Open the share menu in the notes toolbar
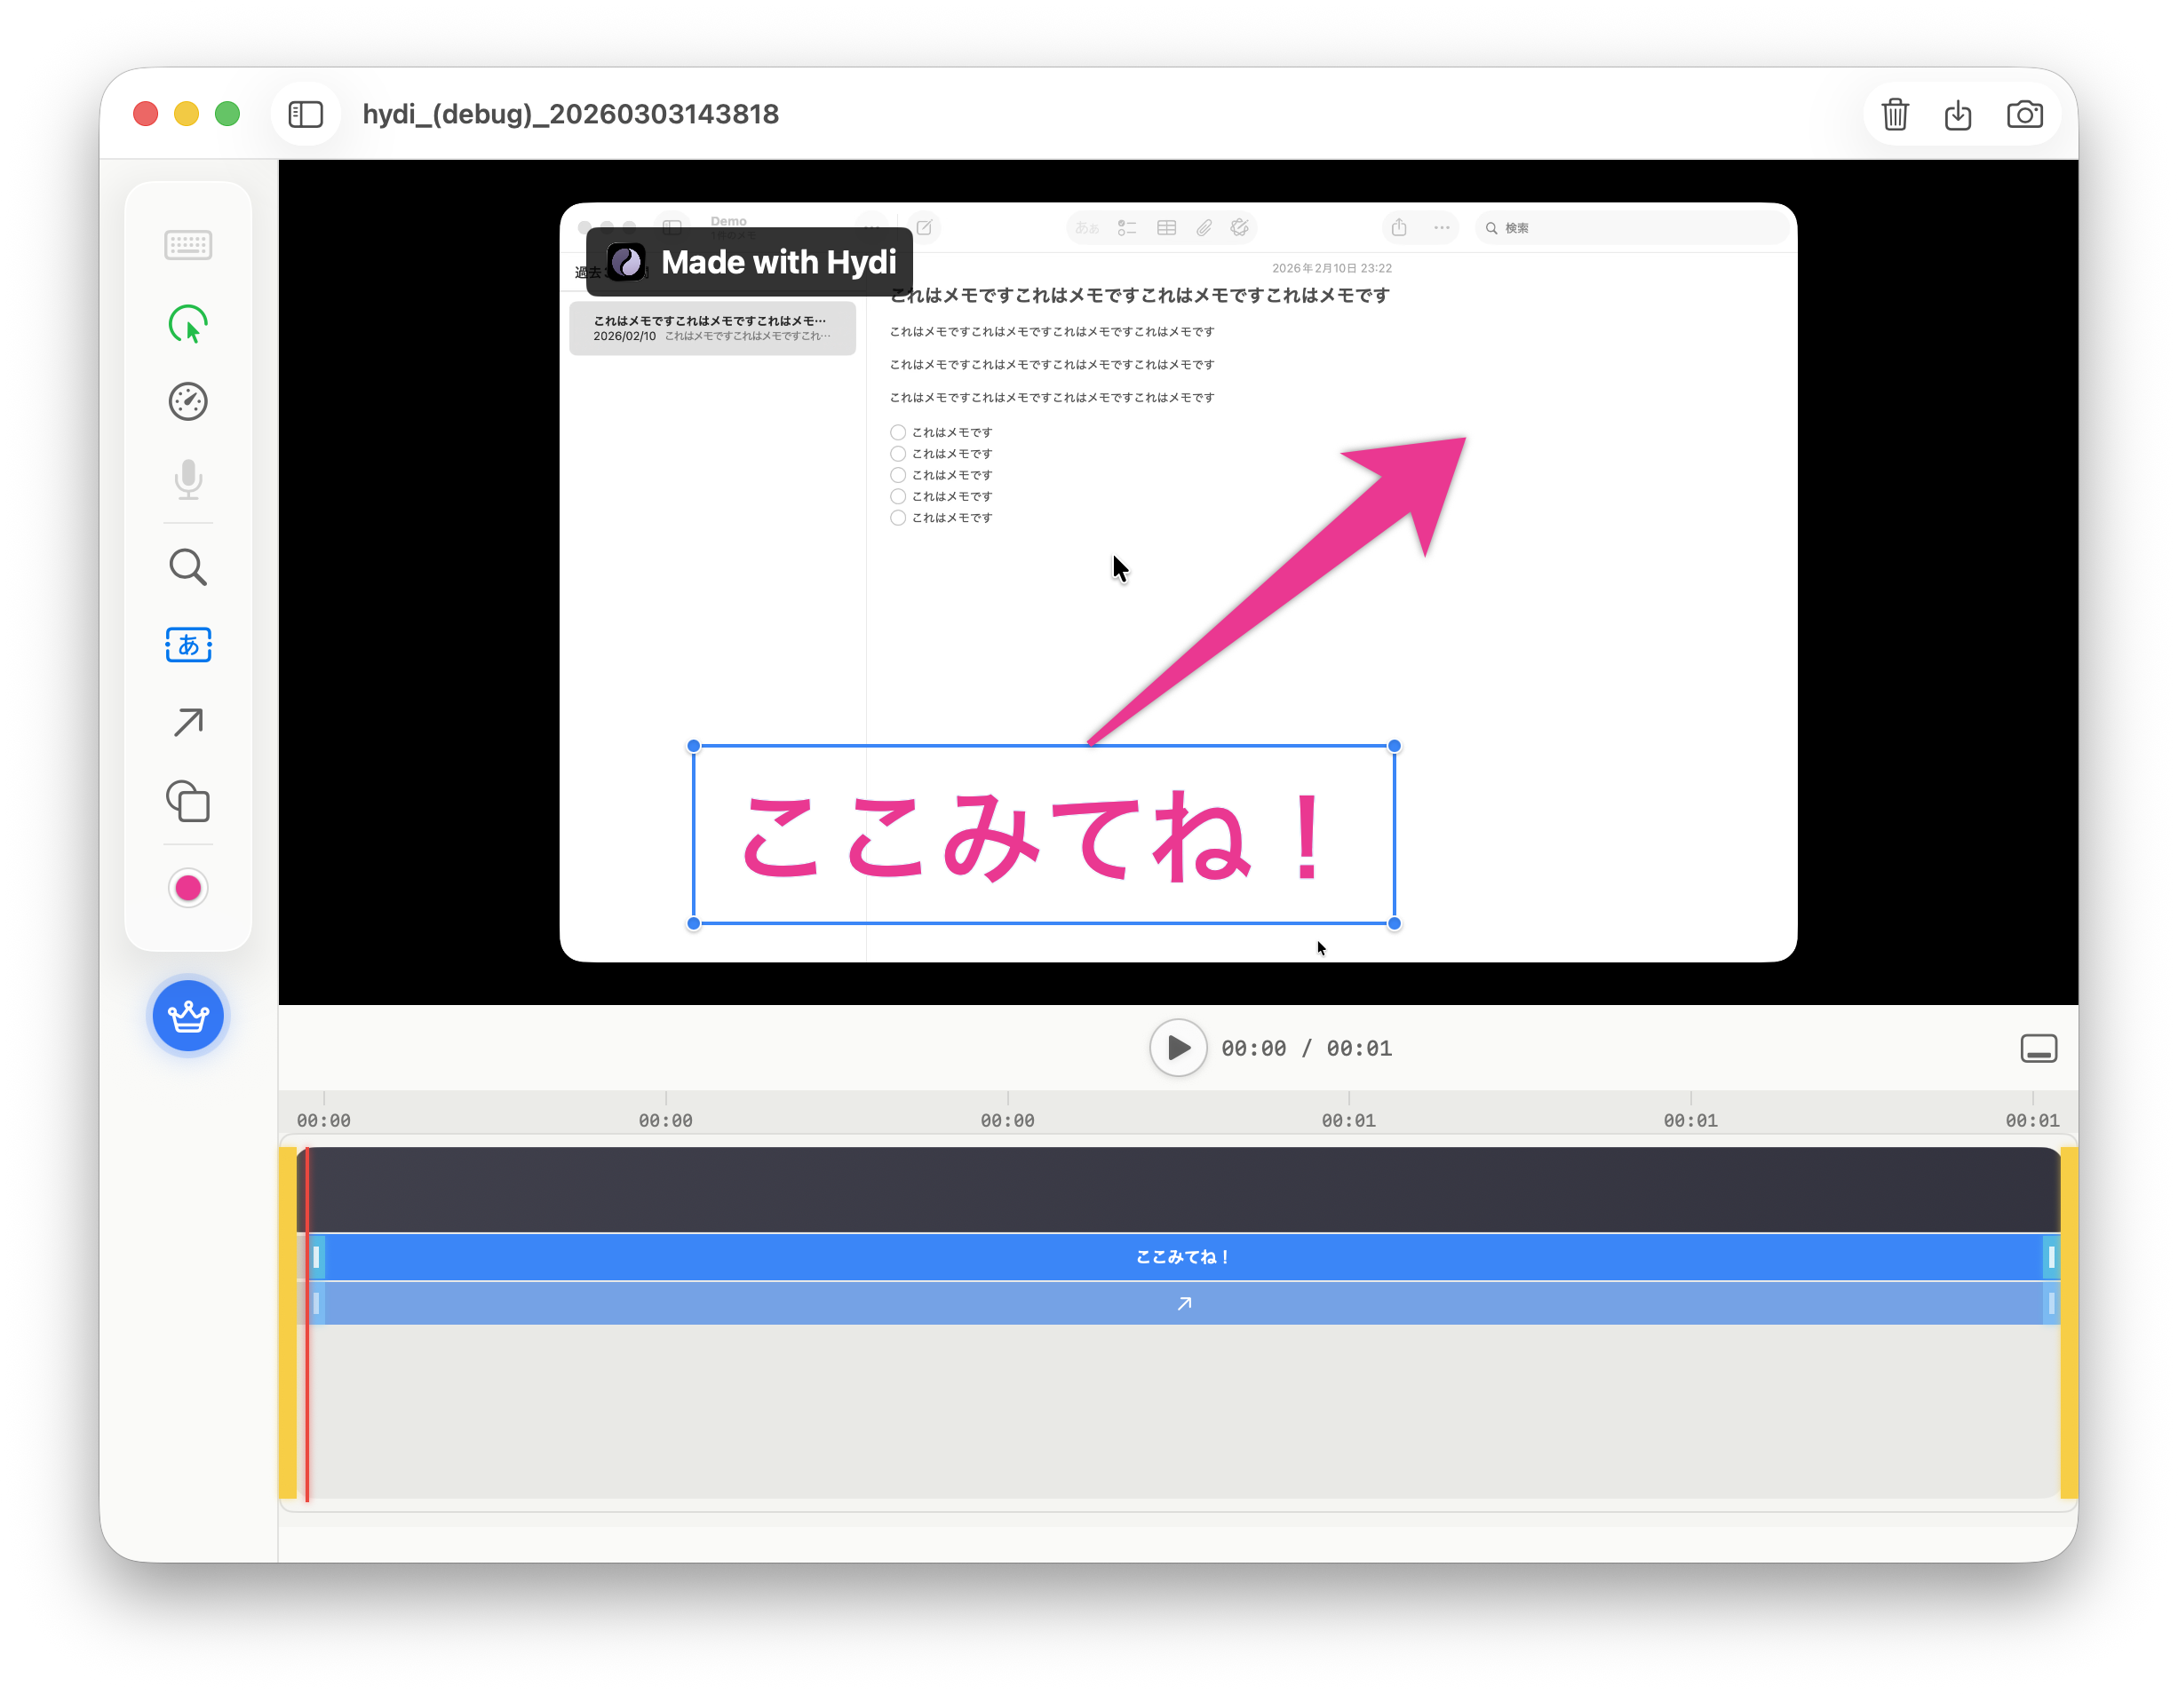Screen dimensions: 2178x1694 click(1398, 227)
